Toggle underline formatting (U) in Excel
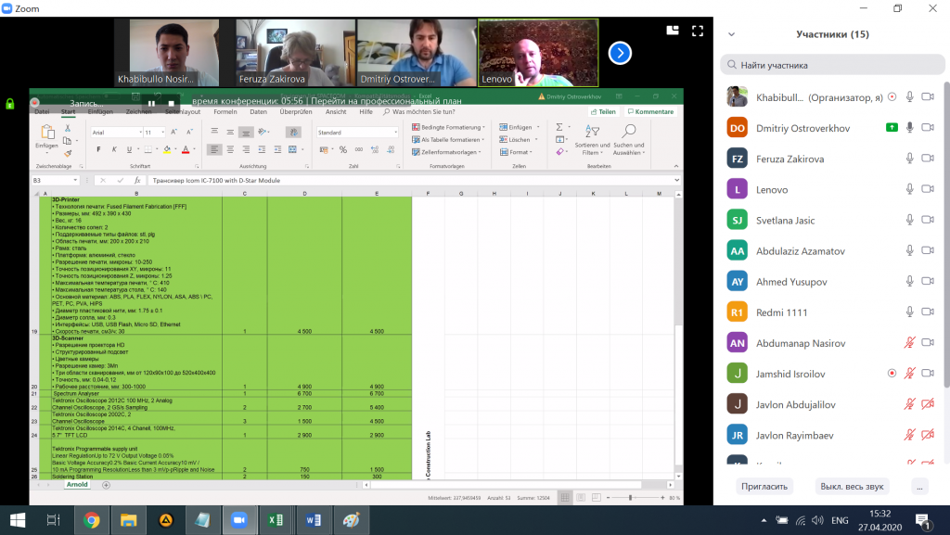This screenshot has height=535, width=950. 129,149
